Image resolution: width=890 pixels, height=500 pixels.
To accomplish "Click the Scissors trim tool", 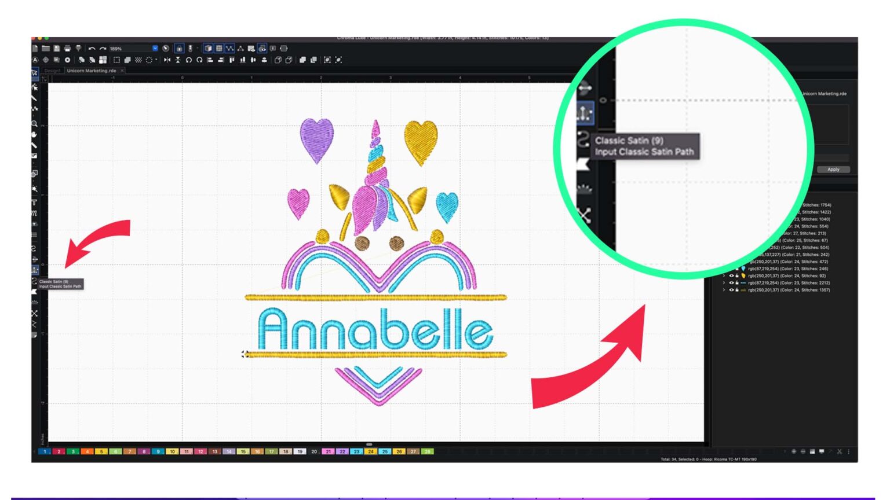I will [34, 312].
